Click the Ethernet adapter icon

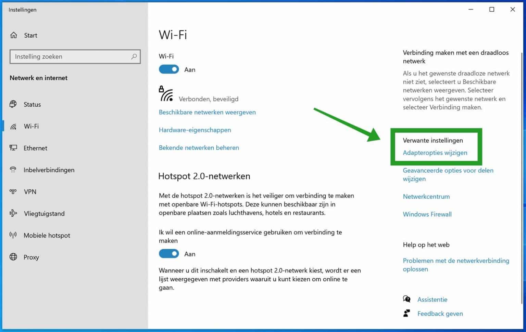[13, 148]
